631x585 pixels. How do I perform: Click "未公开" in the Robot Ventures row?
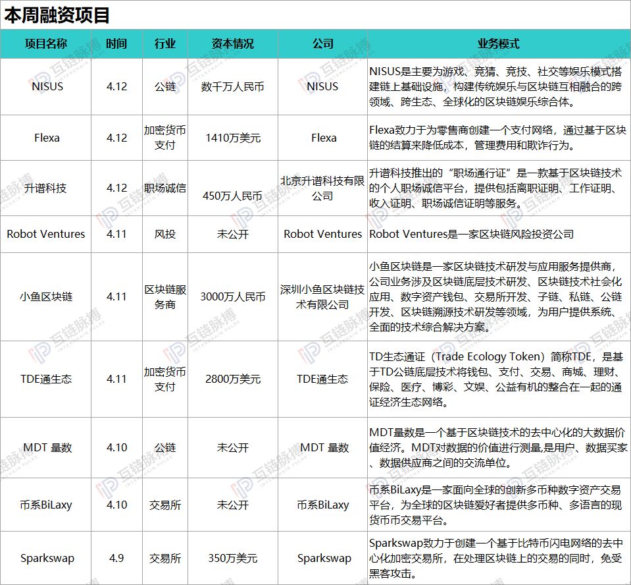(x=233, y=234)
